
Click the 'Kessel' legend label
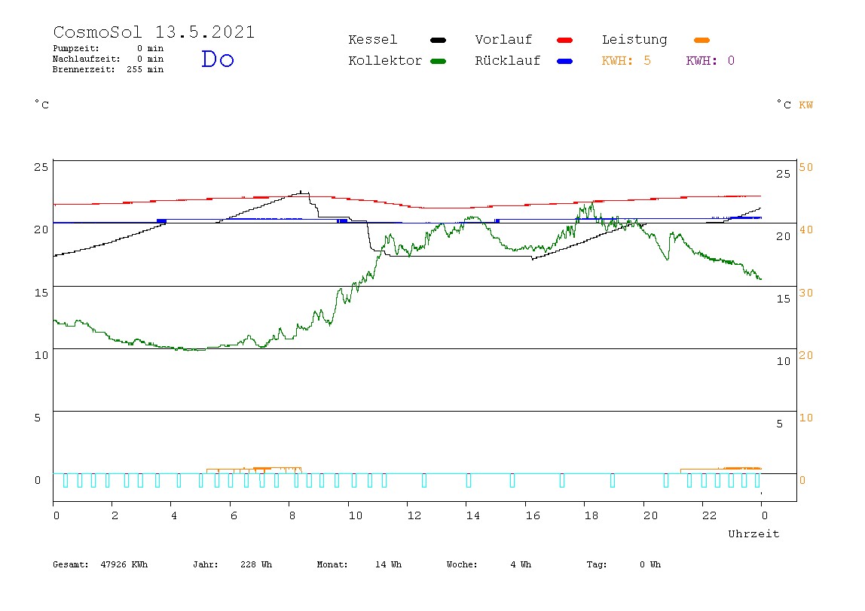coord(372,40)
